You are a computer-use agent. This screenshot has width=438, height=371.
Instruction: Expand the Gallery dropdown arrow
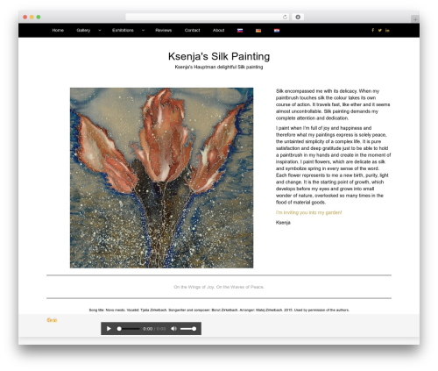click(x=100, y=30)
